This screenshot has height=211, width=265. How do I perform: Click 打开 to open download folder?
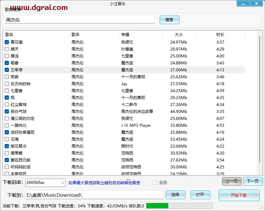point(200,195)
